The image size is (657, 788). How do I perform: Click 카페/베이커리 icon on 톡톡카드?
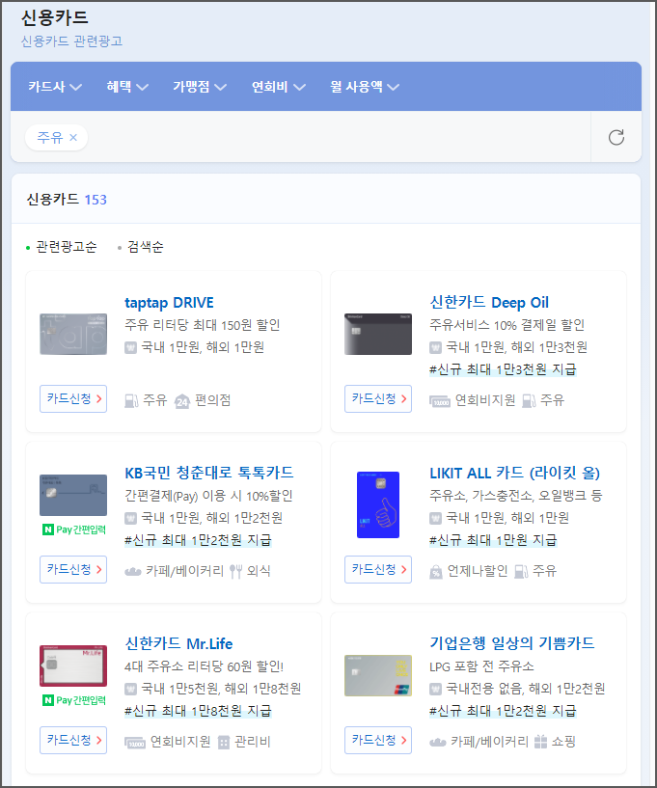tap(133, 571)
